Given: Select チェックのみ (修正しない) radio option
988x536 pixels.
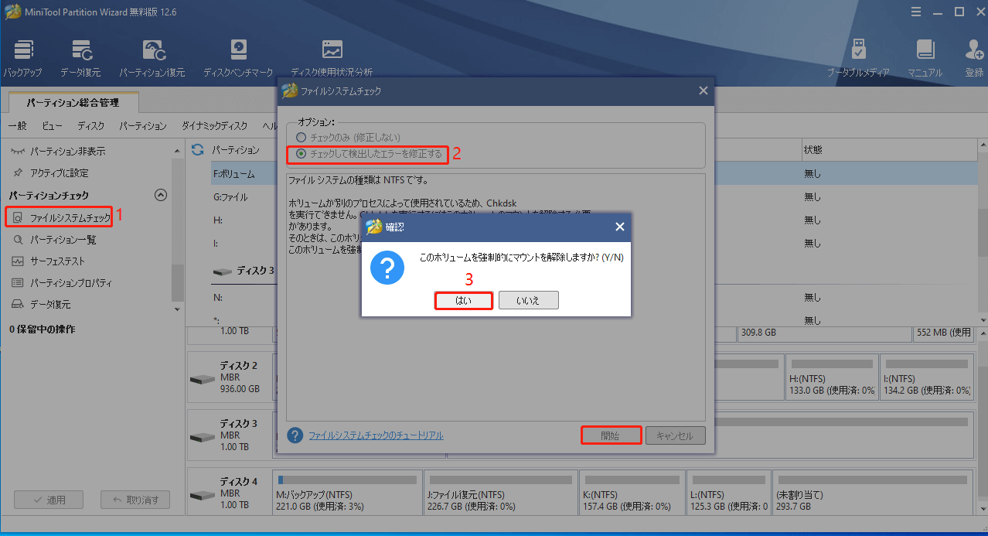Looking at the screenshot, I should tap(302, 137).
